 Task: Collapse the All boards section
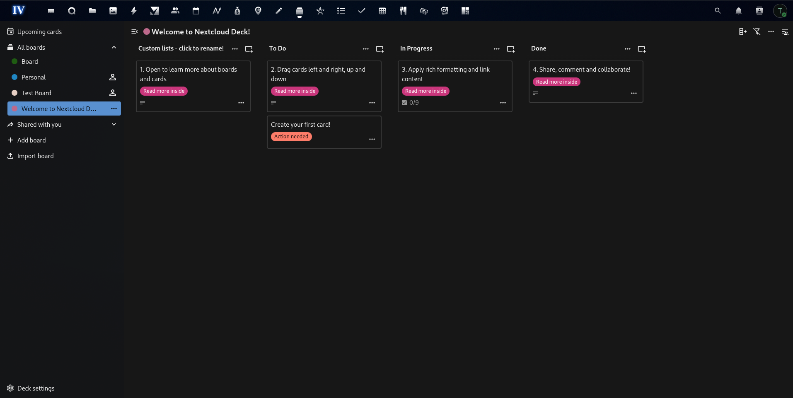click(114, 47)
